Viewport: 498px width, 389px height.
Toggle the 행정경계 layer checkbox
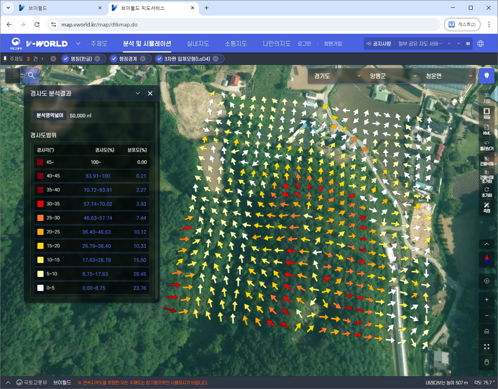(x=114, y=59)
